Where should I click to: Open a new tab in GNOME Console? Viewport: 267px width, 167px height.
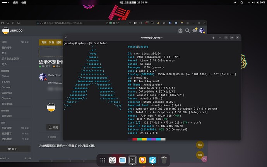click(x=213, y=38)
